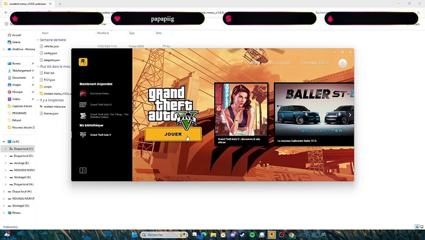Open Documents in Explorer sidebar
425x240 pixels.
coord(19,78)
